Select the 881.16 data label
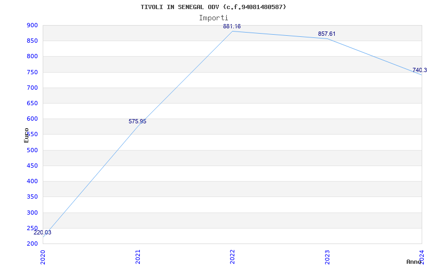 232,26
